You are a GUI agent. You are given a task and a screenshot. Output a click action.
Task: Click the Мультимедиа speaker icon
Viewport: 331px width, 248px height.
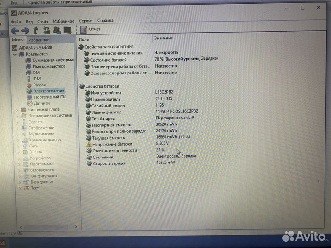tap(25, 134)
